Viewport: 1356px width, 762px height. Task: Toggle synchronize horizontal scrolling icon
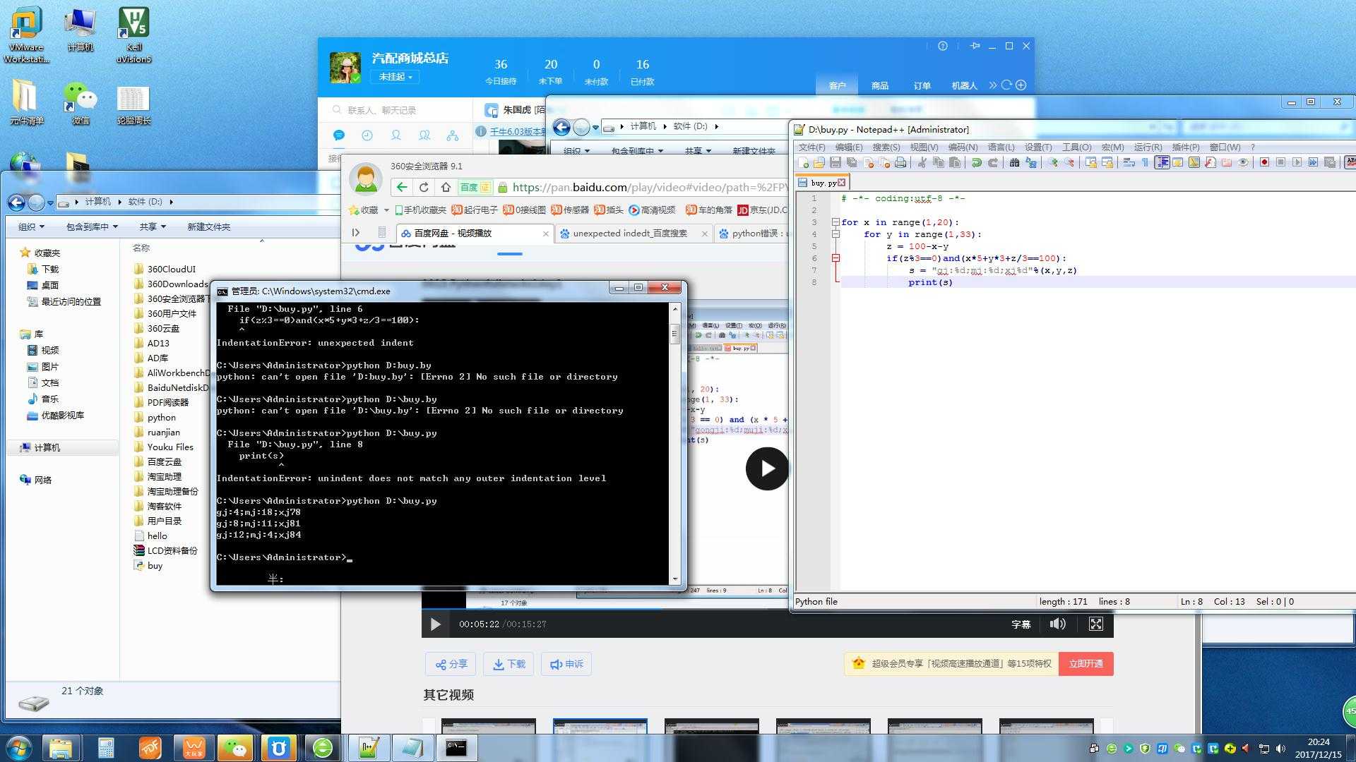click(x=1107, y=162)
